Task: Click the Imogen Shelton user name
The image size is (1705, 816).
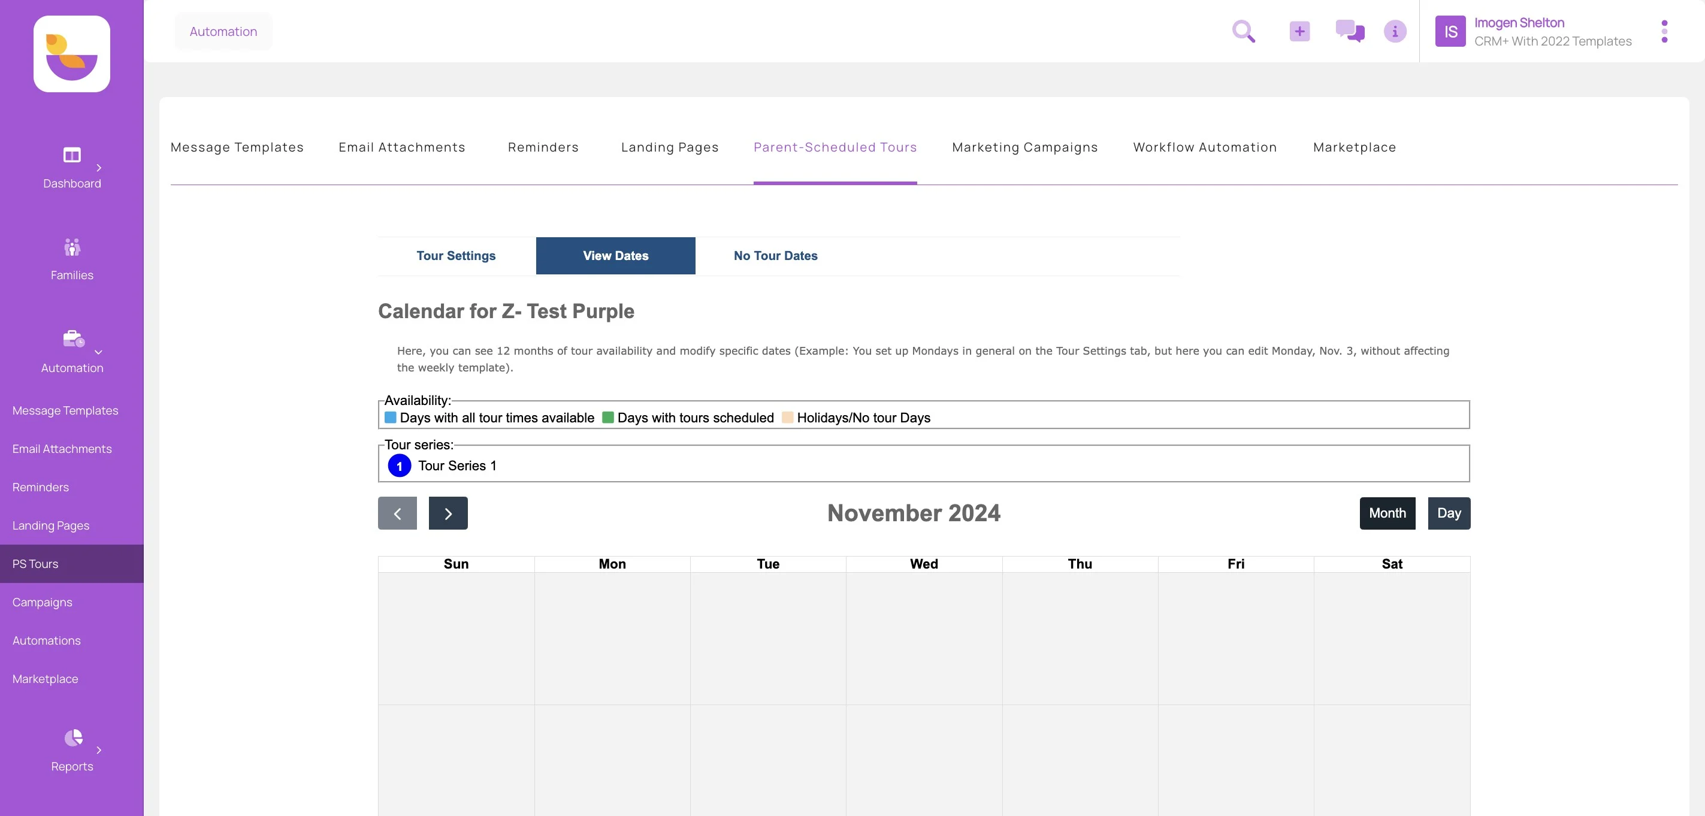Action: point(1519,23)
